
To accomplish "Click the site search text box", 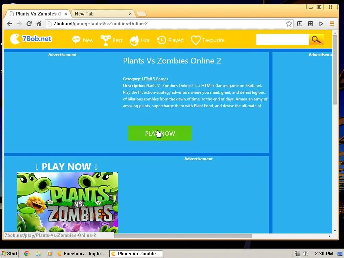I will tap(282, 40).
